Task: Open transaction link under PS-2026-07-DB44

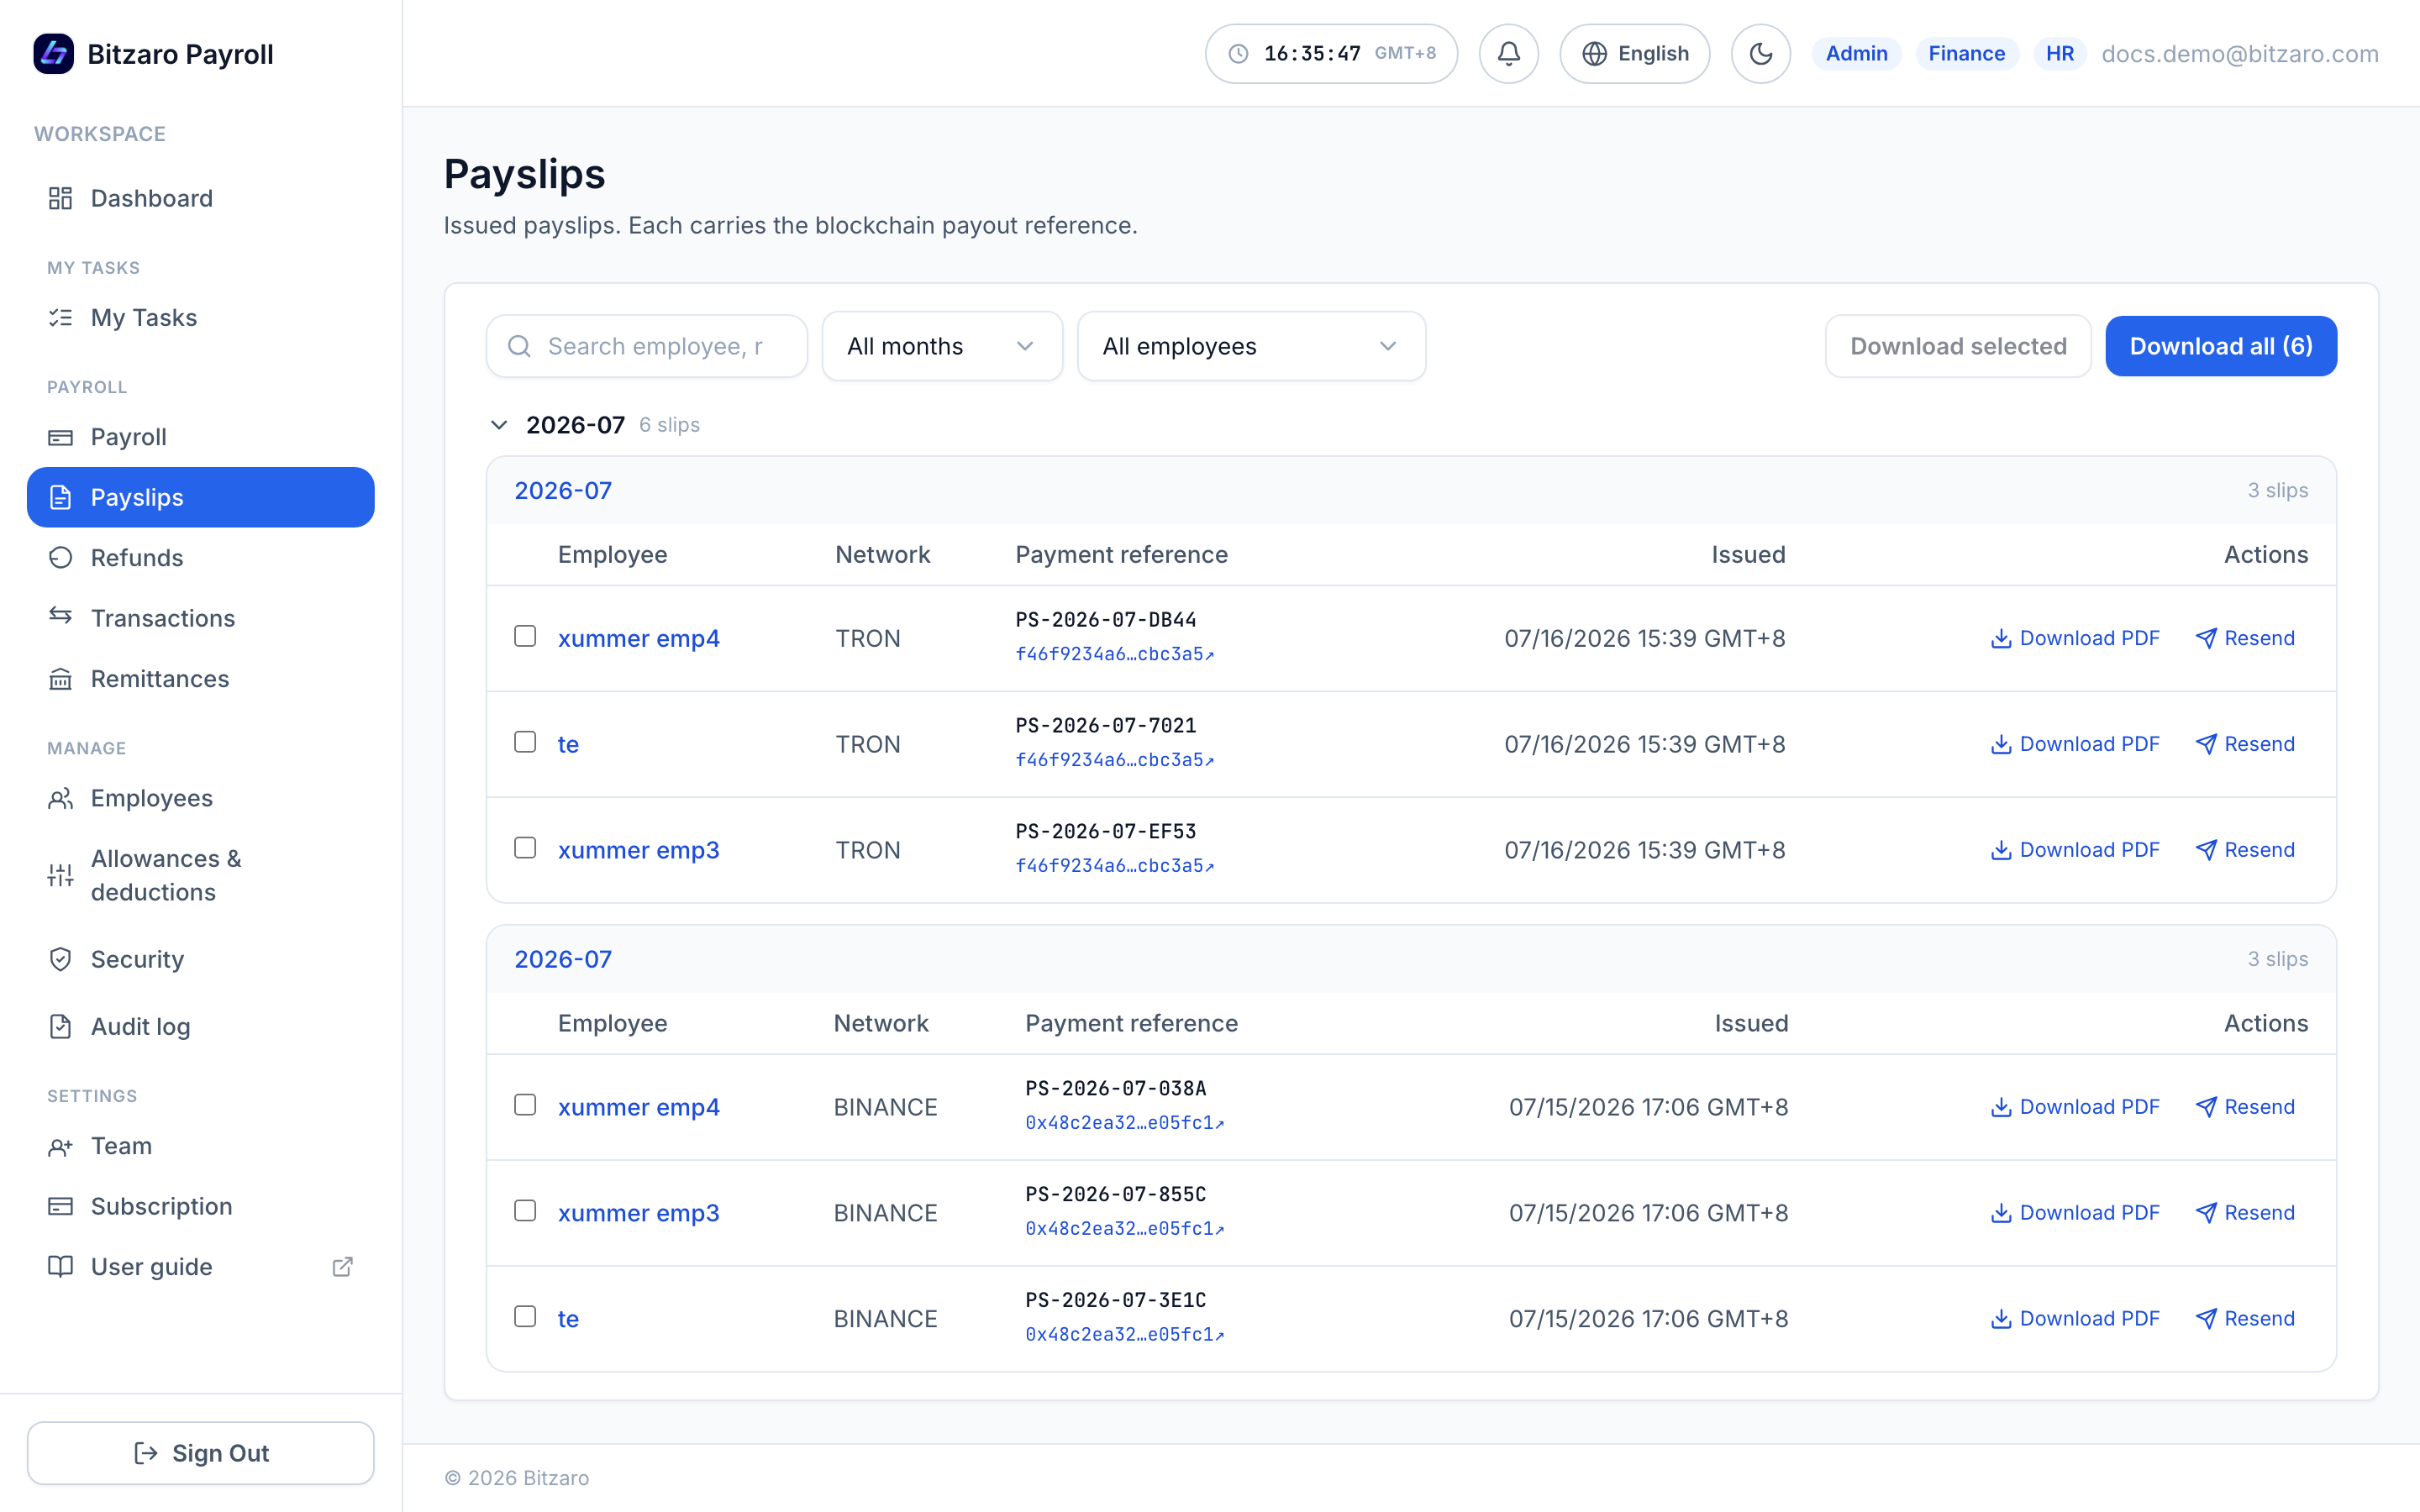Action: tap(1114, 654)
